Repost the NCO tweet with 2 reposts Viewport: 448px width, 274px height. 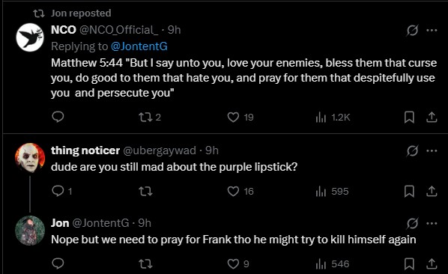click(x=150, y=117)
